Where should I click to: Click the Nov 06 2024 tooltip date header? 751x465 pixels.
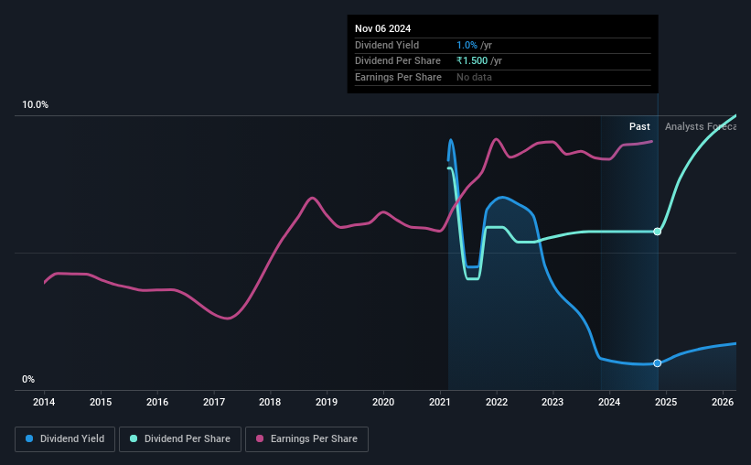[382, 28]
